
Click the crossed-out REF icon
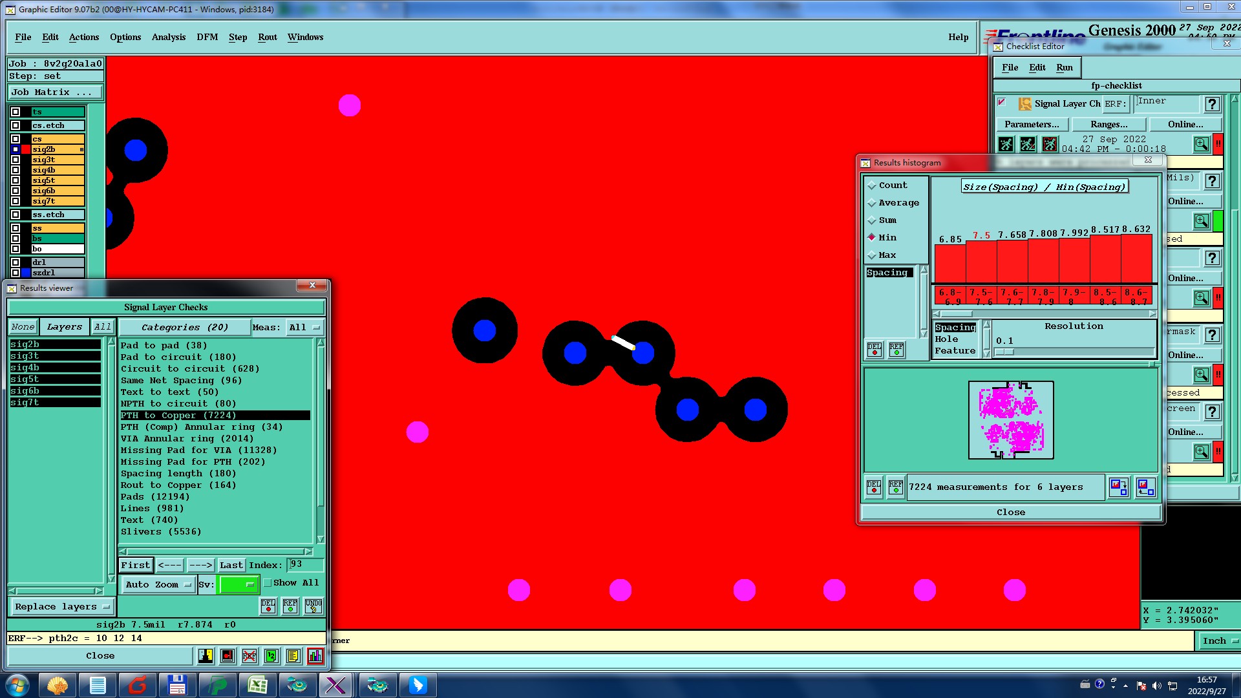pos(249,656)
